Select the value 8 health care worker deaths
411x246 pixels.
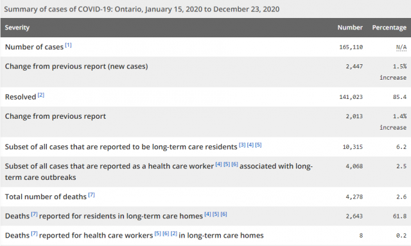pos(361,236)
